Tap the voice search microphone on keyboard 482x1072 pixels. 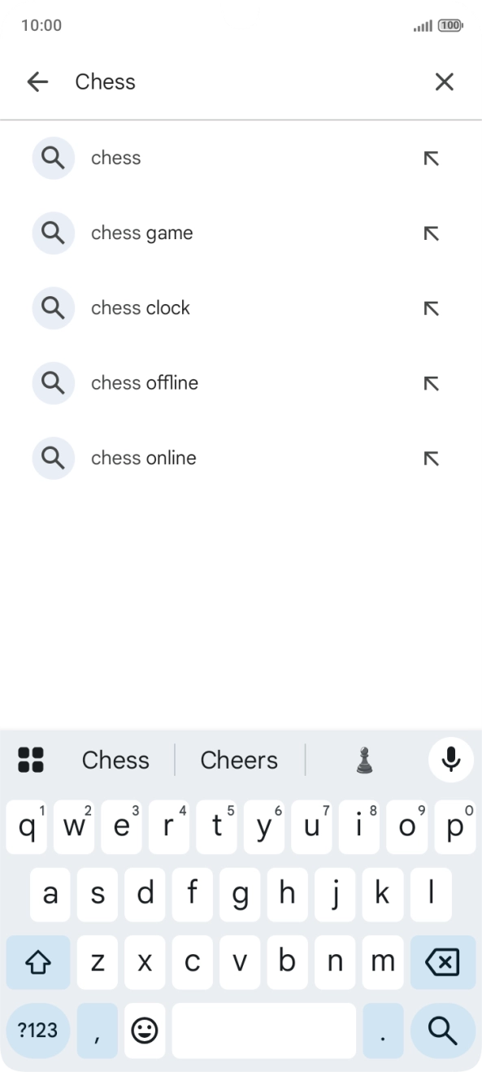(x=450, y=760)
